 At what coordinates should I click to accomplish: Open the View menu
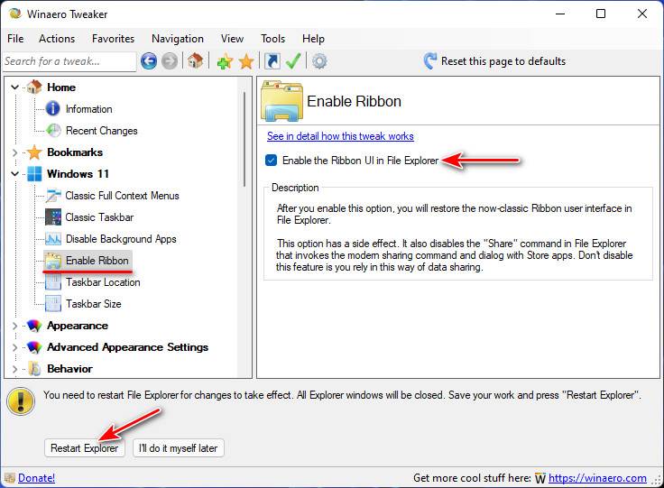[x=232, y=39]
